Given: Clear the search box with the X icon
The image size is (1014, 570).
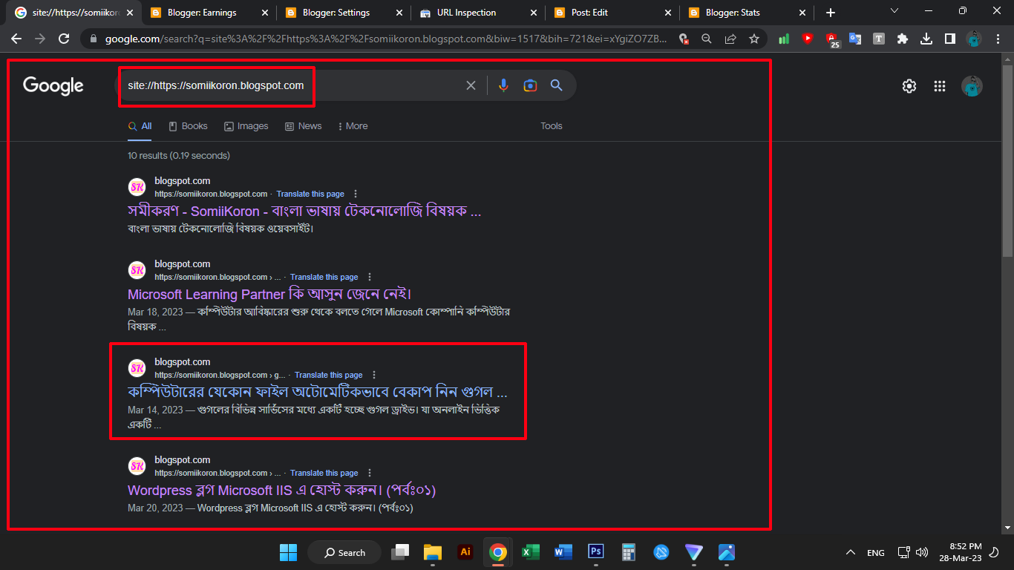Looking at the screenshot, I should pyautogui.click(x=471, y=85).
